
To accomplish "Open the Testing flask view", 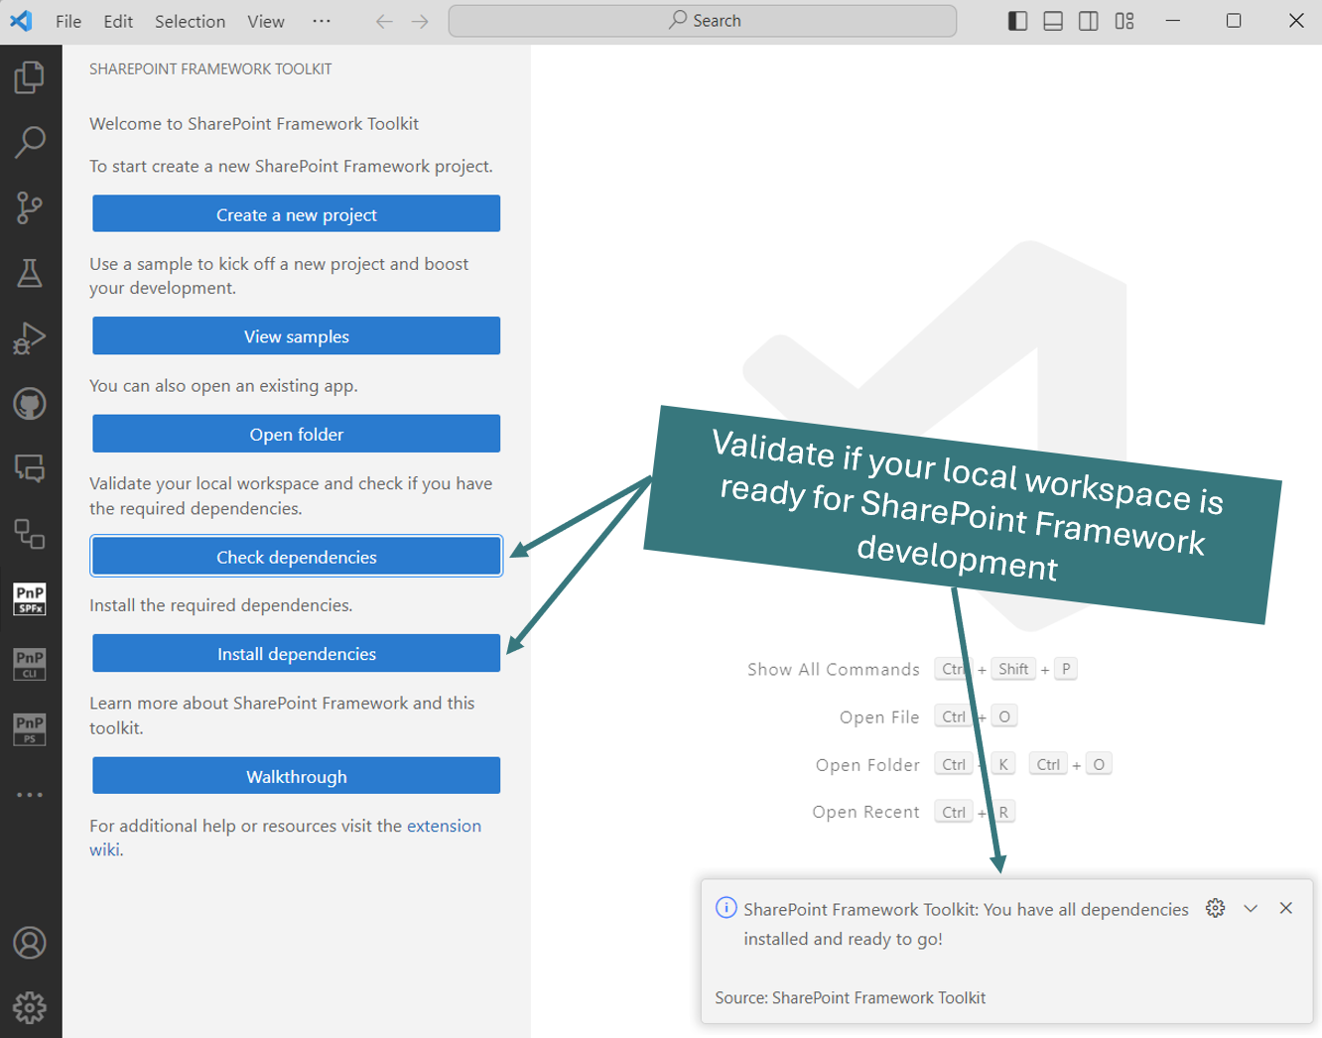I will click(x=30, y=273).
